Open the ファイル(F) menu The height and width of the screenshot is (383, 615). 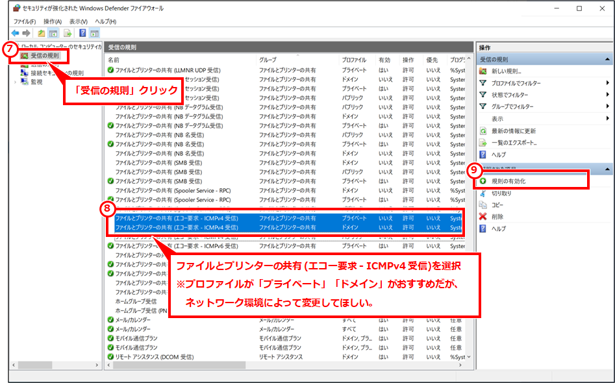25,21
